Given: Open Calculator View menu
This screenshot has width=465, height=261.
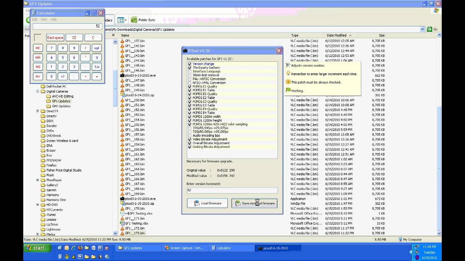Looking at the screenshot, I should coord(44,19).
